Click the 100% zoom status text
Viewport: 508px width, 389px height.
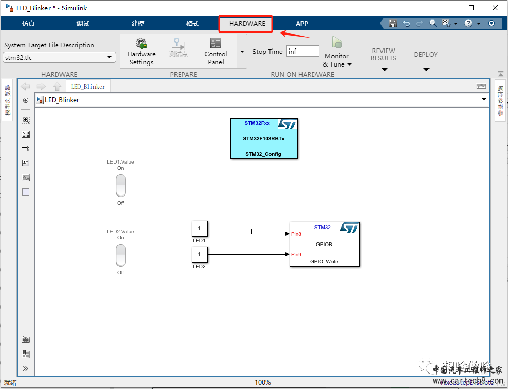[x=262, y=382]
